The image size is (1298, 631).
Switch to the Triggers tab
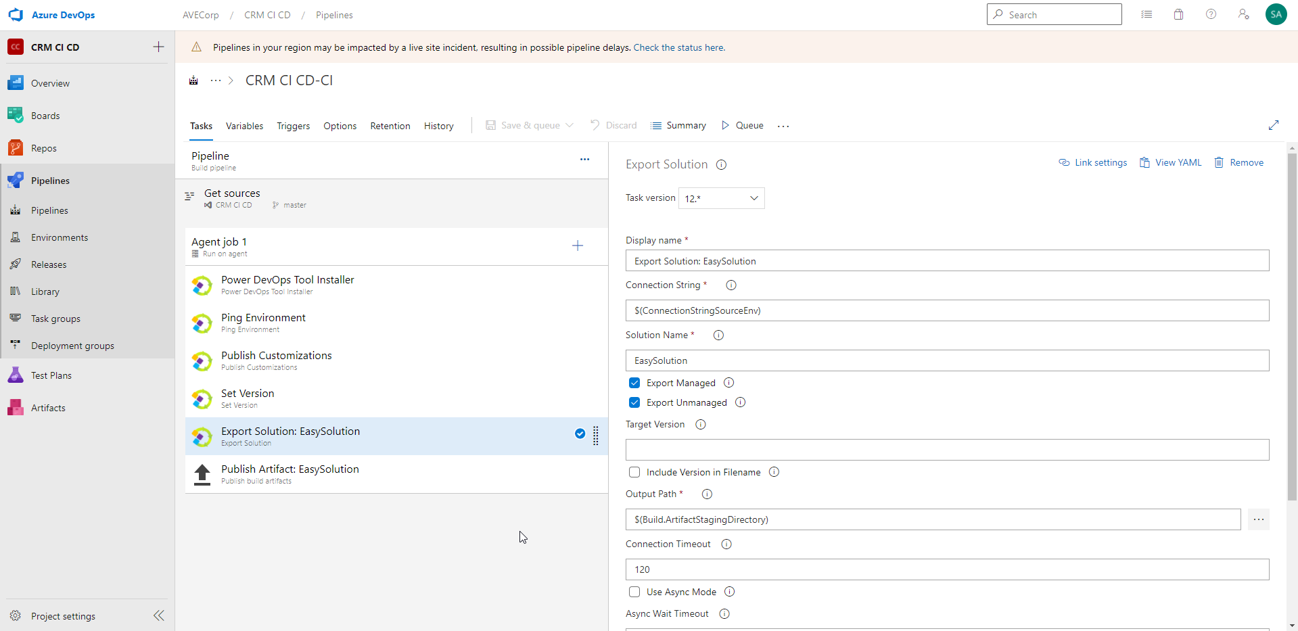(293, 126)
